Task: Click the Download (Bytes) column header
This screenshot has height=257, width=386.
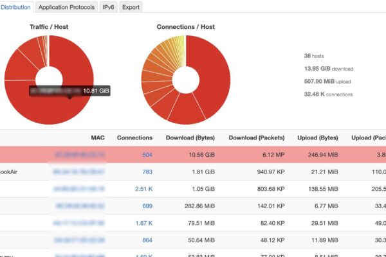Action: pos(190,137)
